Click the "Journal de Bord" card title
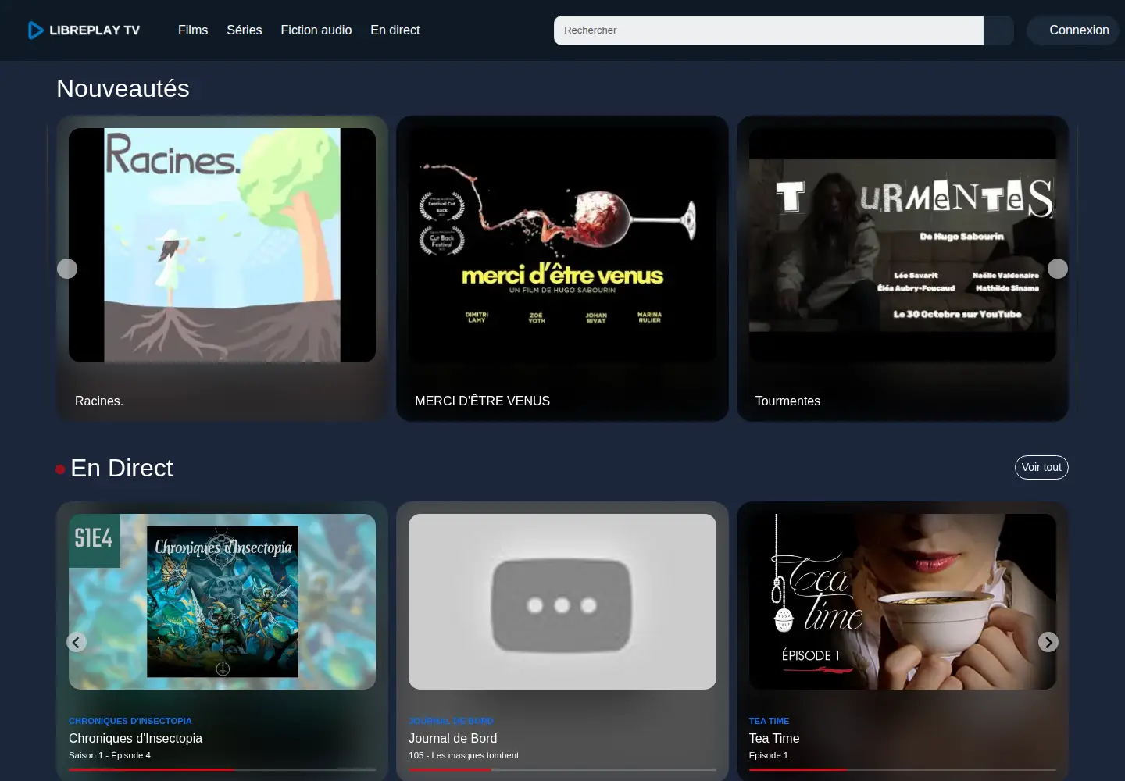 point(453,738)
